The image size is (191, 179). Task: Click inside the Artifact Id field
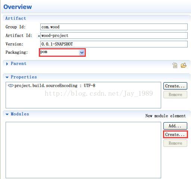click(x=114, y=36)
